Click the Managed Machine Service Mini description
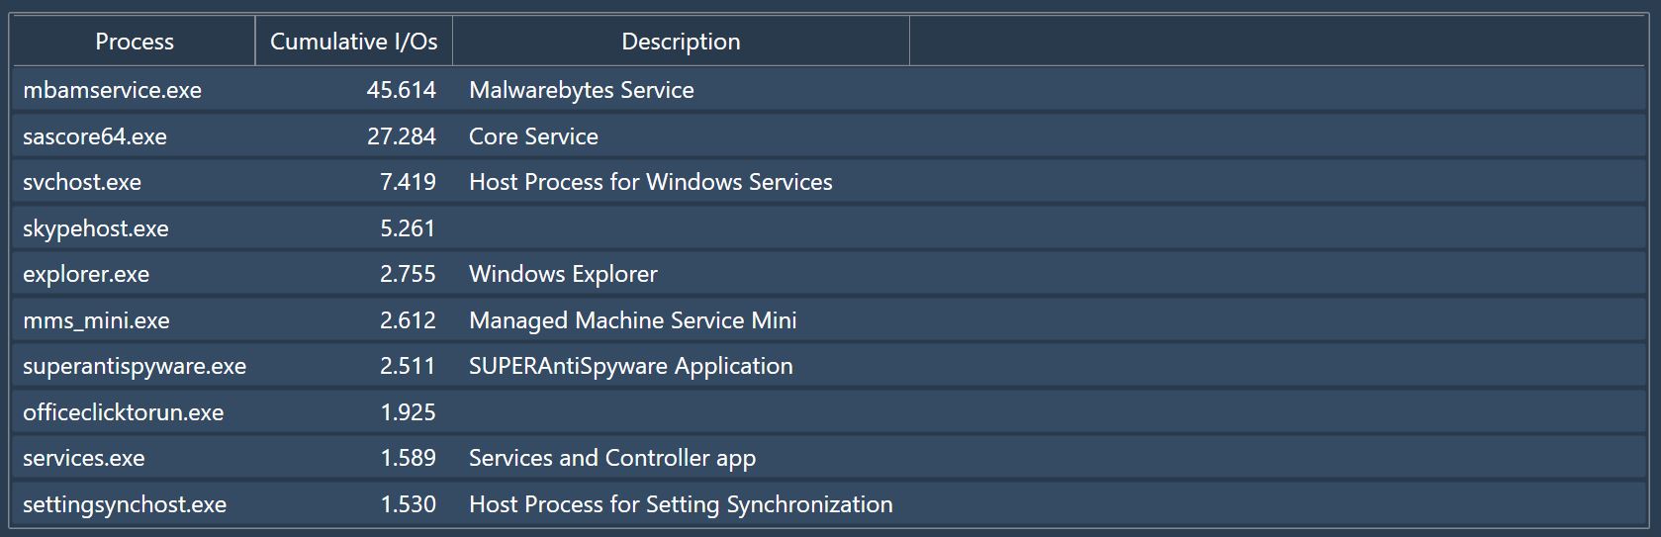This screenshot has width=1661, height=537. [x=633, y=320]
